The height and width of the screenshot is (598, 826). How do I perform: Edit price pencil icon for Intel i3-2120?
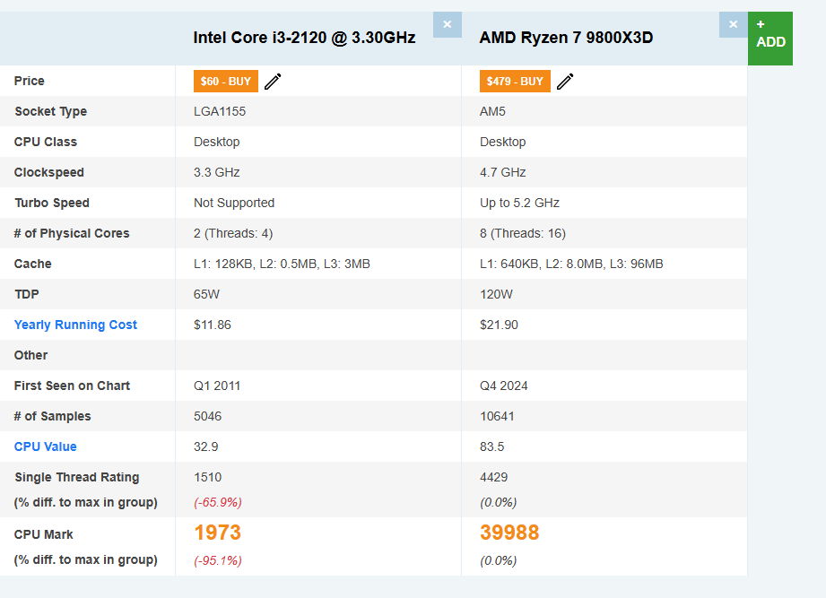click(273, 82)
